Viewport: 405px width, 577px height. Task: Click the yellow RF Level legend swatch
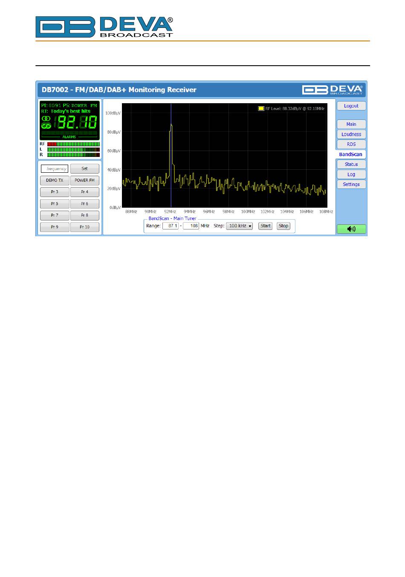pos(261,109)
